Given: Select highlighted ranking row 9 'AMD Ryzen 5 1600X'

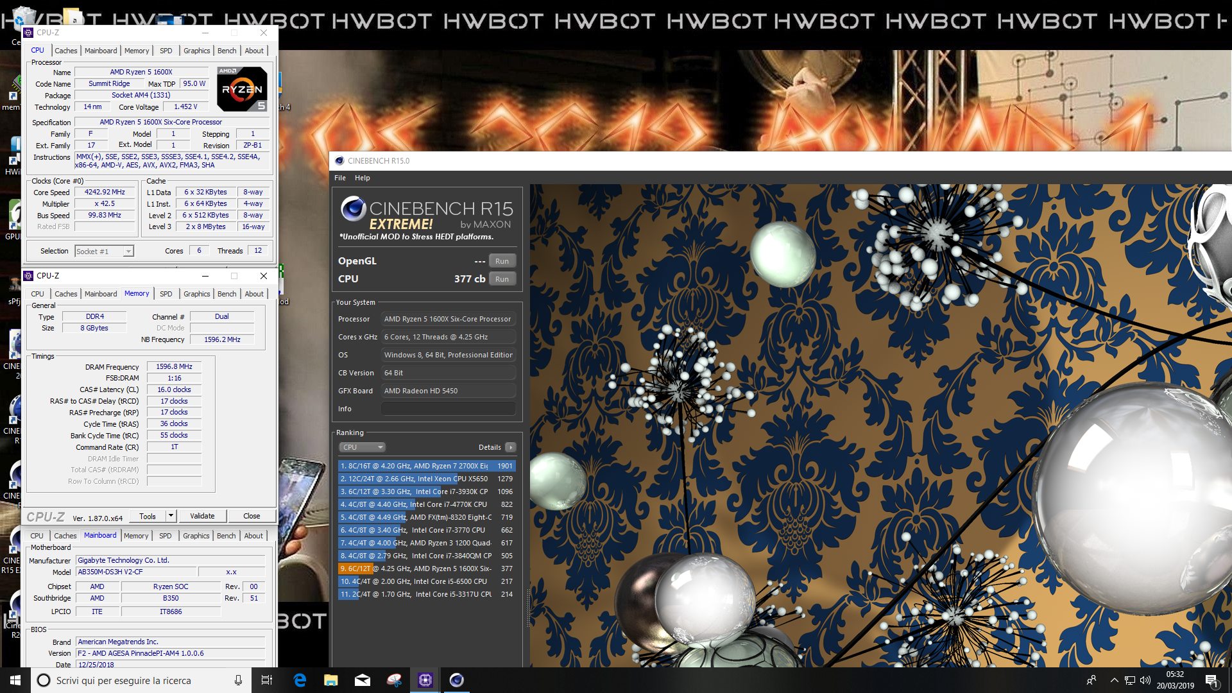Looking at the screenshot, I should 427,569.
